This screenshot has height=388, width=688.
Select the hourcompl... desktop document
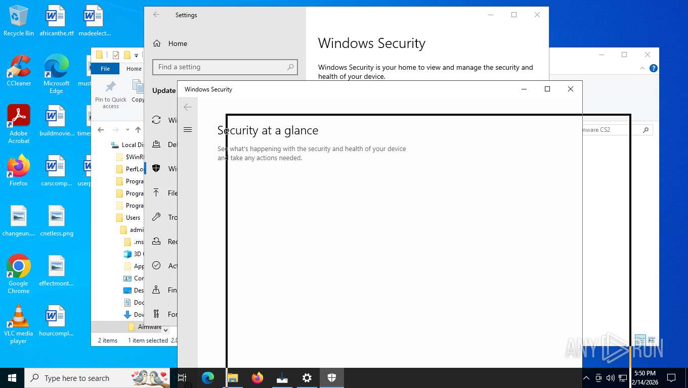point(56,321)
